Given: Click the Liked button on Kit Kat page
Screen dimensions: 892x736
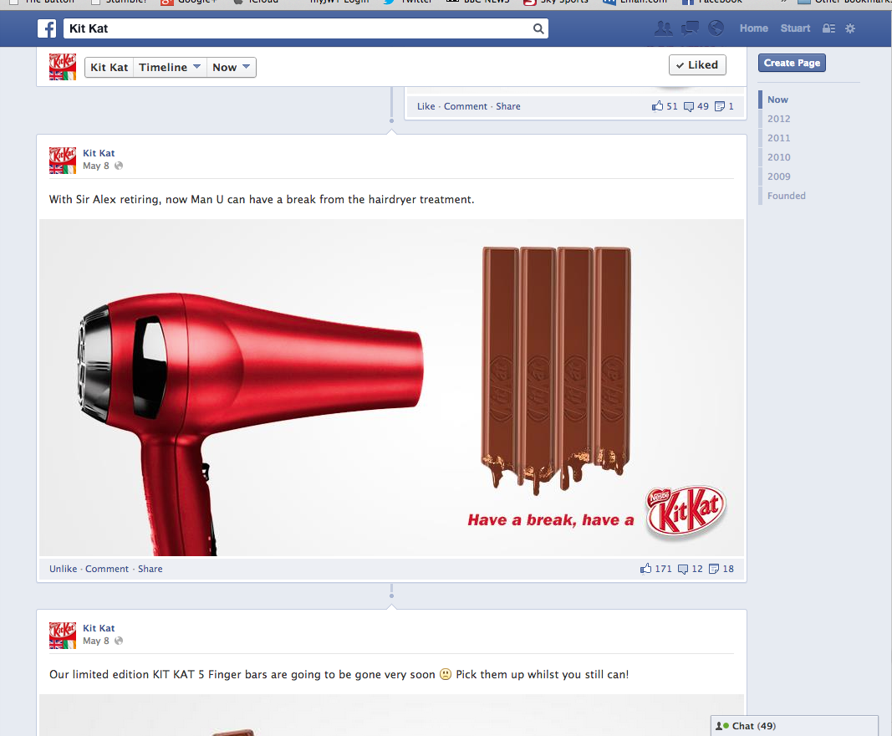Looking at the screenshot, I should tap(697, 64).
